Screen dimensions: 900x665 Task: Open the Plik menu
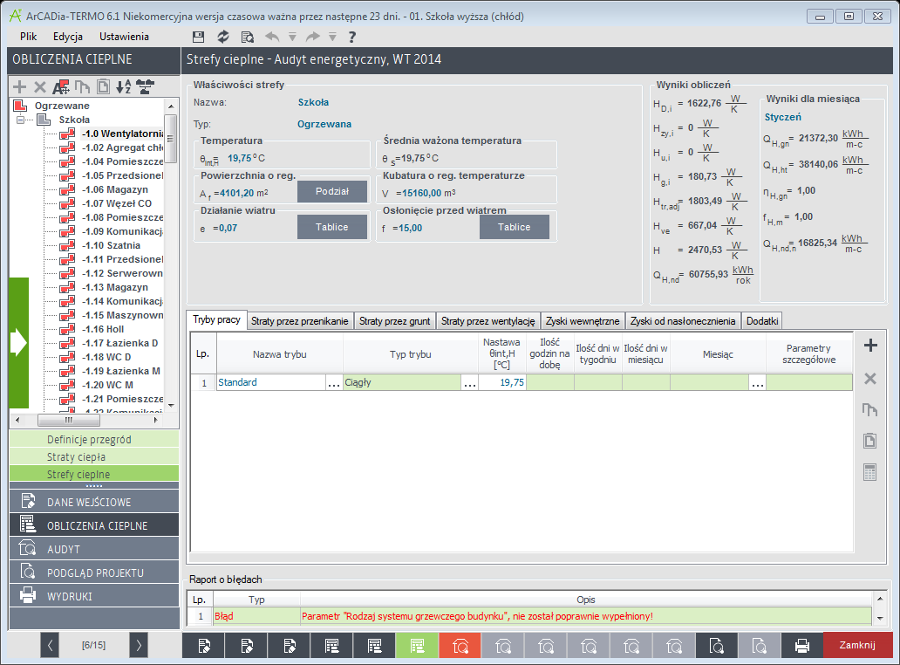pos(28,36)
